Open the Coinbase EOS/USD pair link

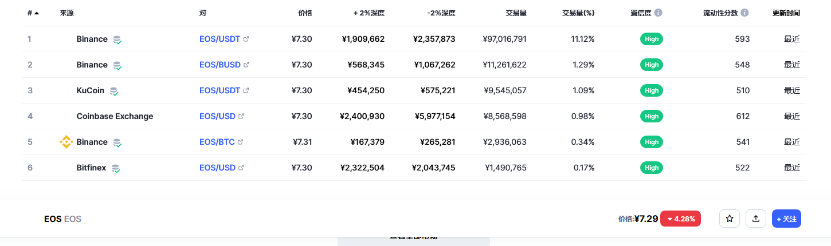218,116
